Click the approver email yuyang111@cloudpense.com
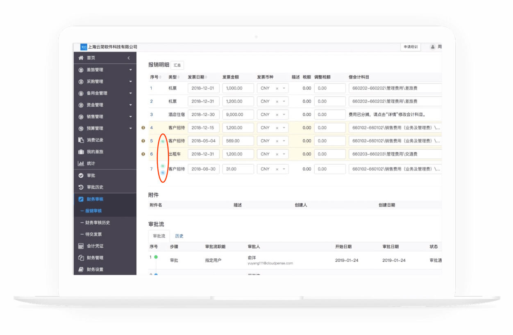The width and height of the screenshot is (513, 335). tap(270, 263)
